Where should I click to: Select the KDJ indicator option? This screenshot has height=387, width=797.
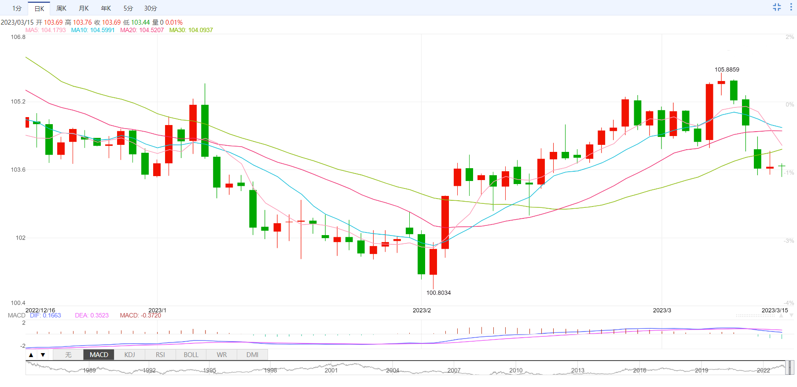tap(130, 355)
